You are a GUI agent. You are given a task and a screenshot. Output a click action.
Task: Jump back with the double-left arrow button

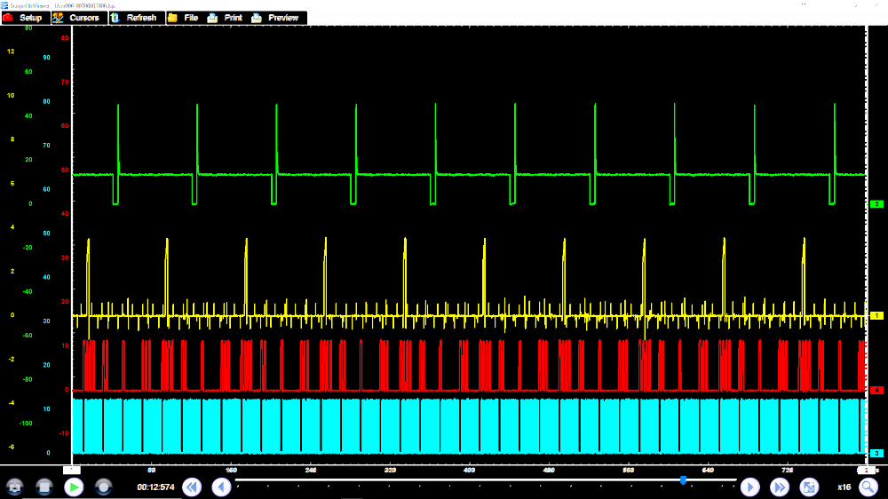click(x=192, y=487)
